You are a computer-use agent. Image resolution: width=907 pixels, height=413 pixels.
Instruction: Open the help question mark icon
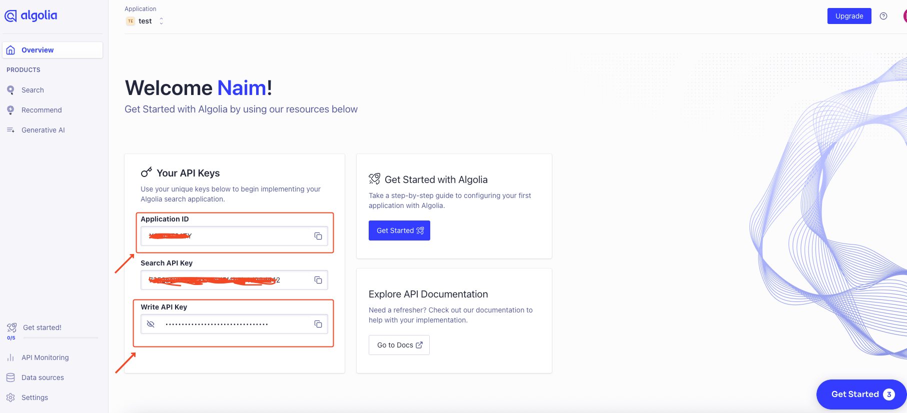click(x=883, y=16)
